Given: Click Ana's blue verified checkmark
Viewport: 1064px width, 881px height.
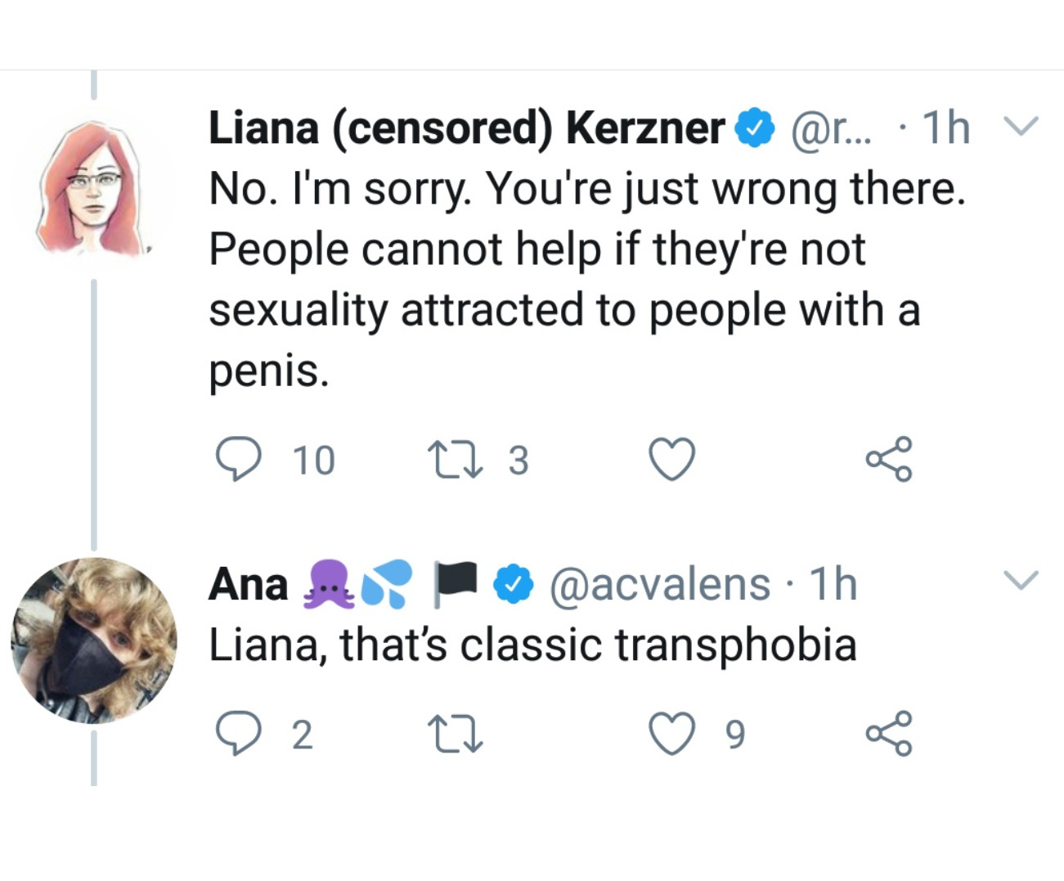Looking at the screenshot, I should [x=514, y=585].
